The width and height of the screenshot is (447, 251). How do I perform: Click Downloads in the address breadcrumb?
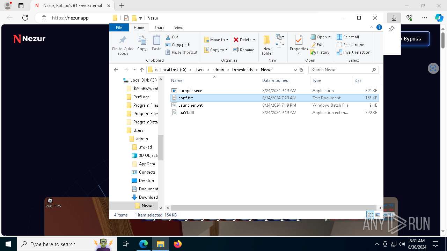(x=242, y=70)
